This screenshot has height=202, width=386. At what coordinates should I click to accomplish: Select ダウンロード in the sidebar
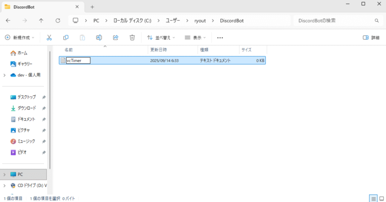click(27, 108)
